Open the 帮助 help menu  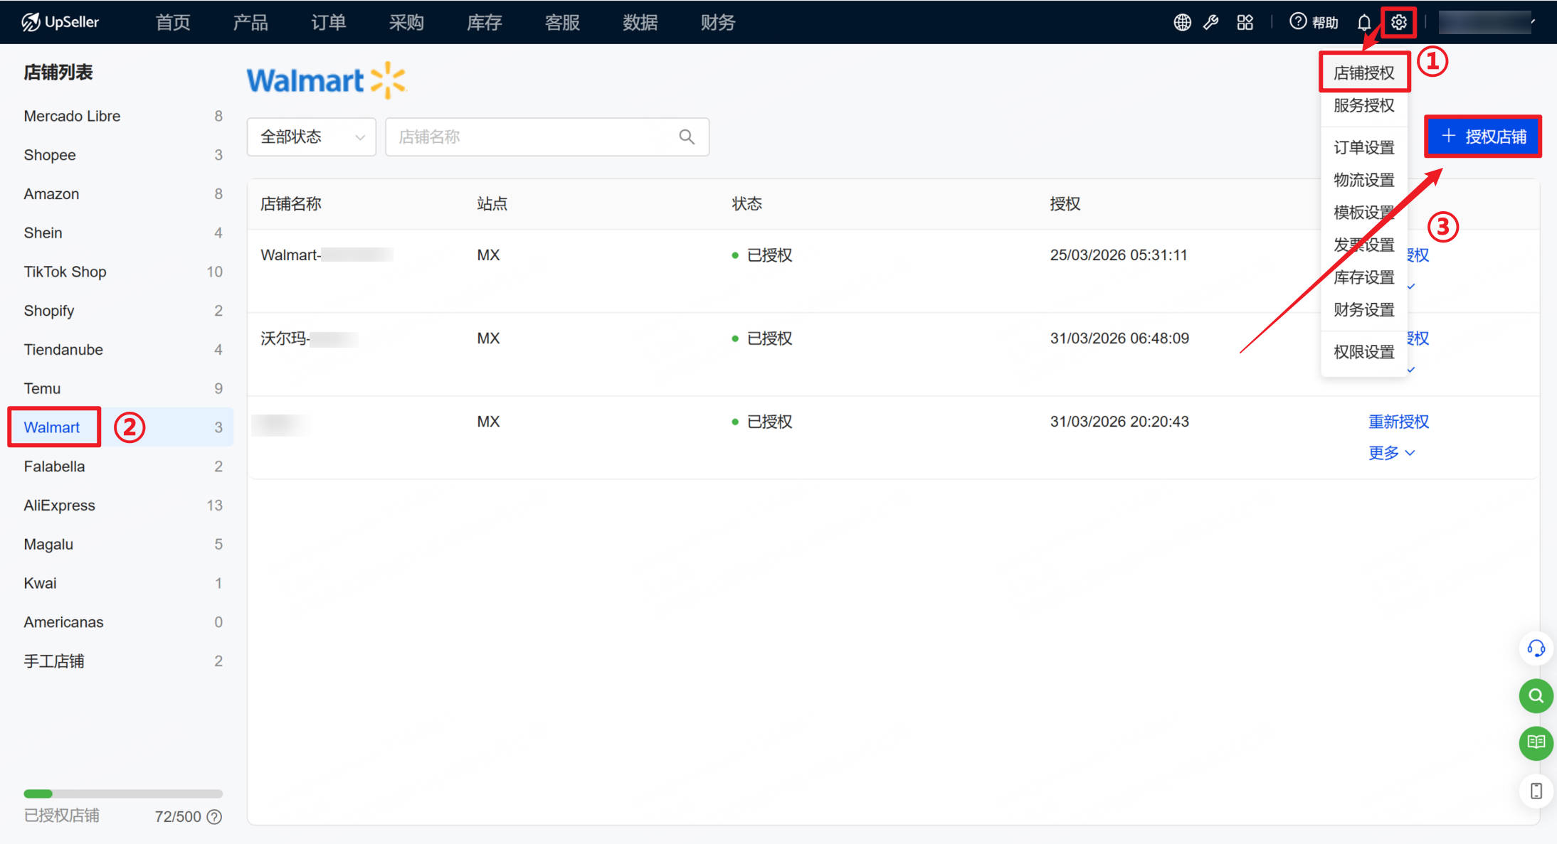pyautogui.click(x=1313, y=22)
